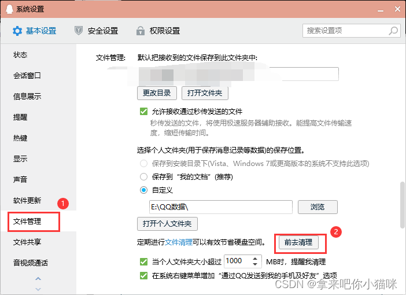This screenshot has height=295, width=406.
Task: Click the received-files folder path field
Action: point(238,74)
